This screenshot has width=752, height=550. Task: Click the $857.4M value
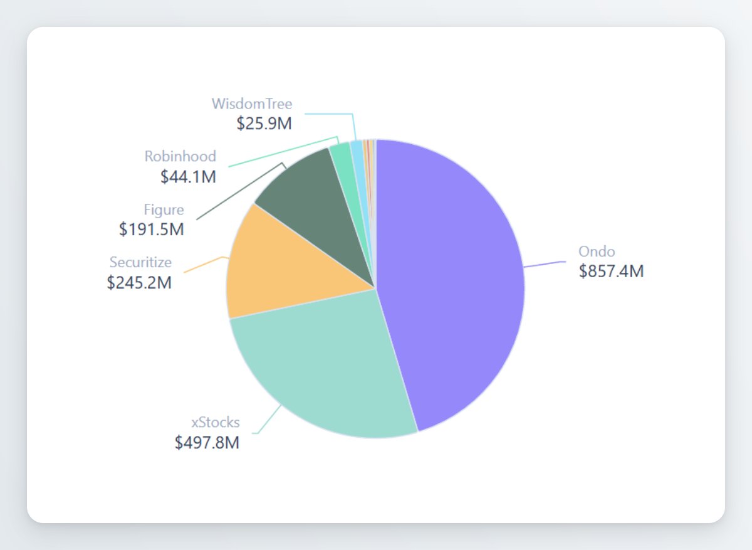[611, 272]
